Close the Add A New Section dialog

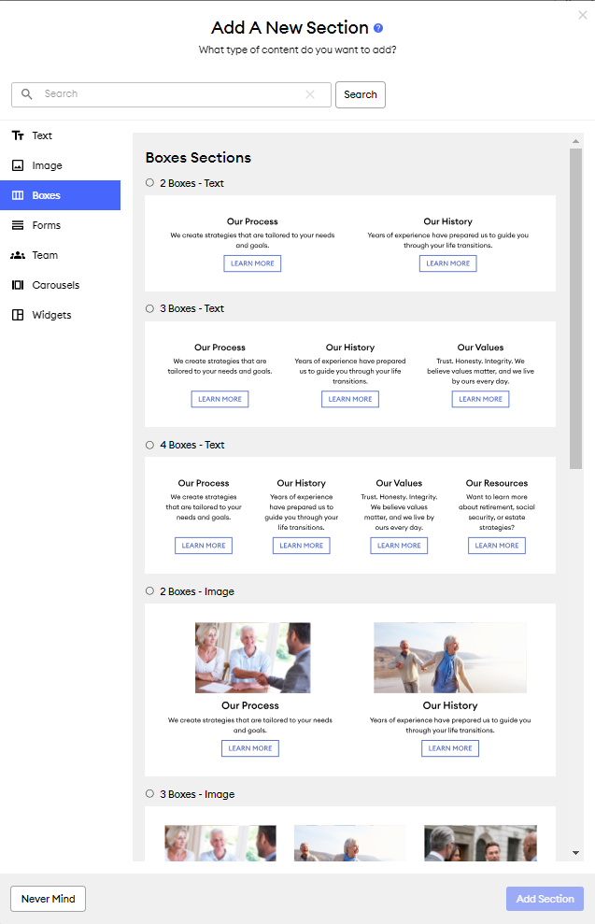pos(583,15)
